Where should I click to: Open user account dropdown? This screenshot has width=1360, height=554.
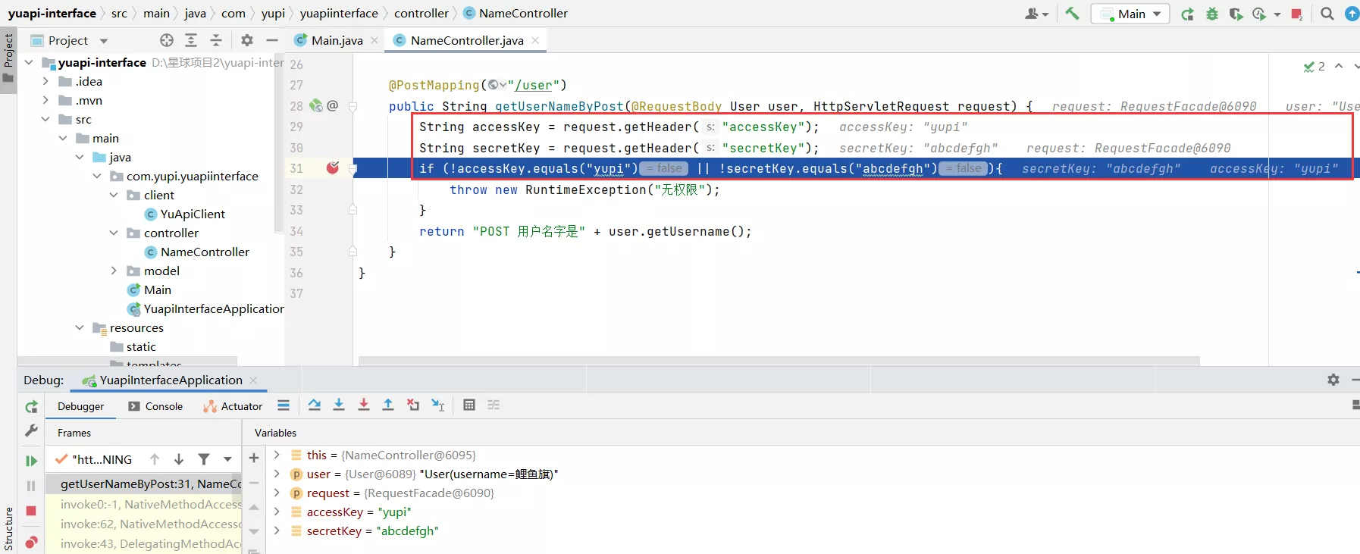(x=1036, y=14)
